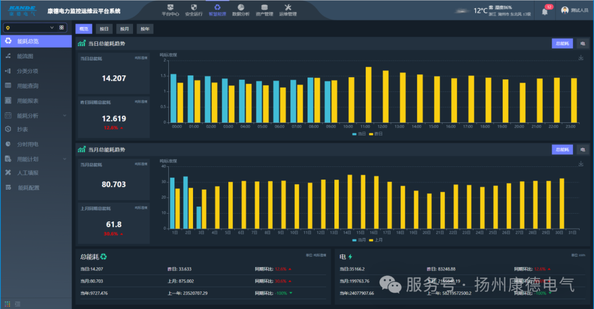The height and width of the screenshot is (309, 594).
Task: Click 总能耗 button on monthly trend panel
Action: tap(562, 150)
